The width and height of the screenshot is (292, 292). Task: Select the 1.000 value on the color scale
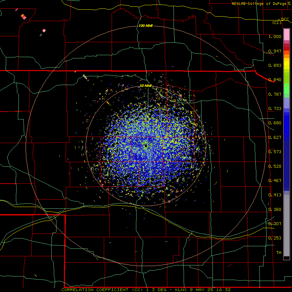tap(275, 36)
